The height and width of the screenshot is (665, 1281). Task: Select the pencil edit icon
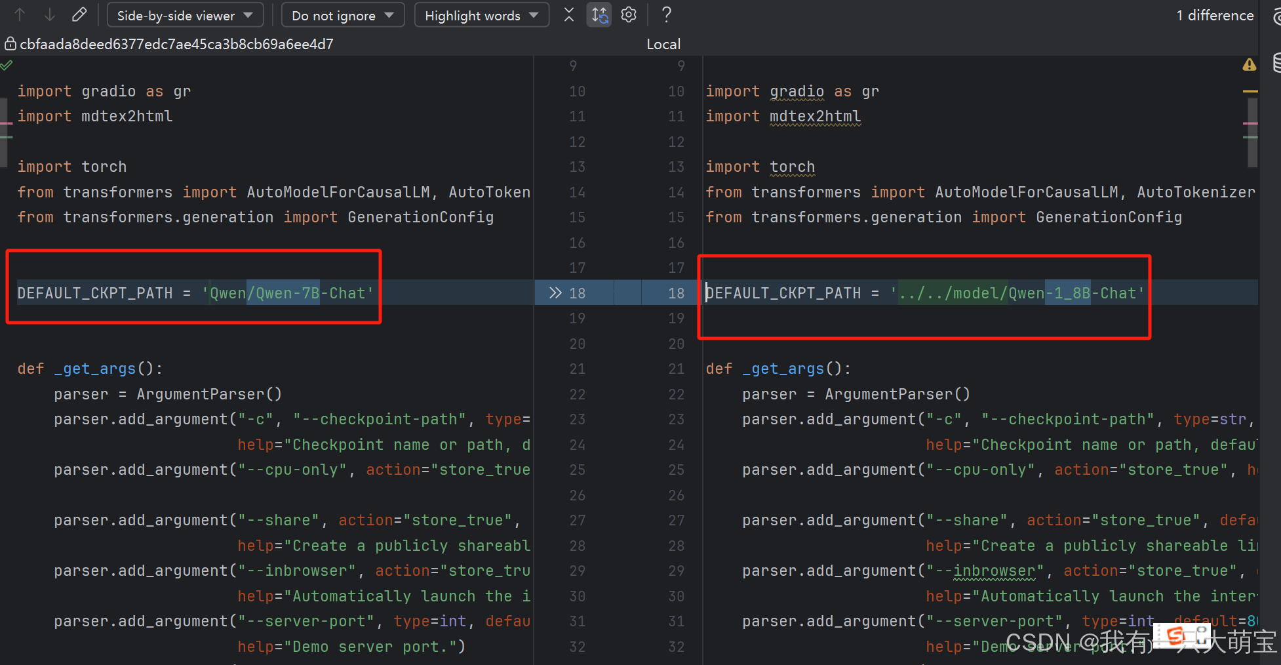79,14
